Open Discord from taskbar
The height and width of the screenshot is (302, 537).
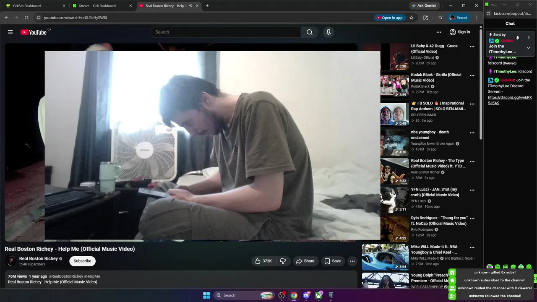[x=307, y=295]
